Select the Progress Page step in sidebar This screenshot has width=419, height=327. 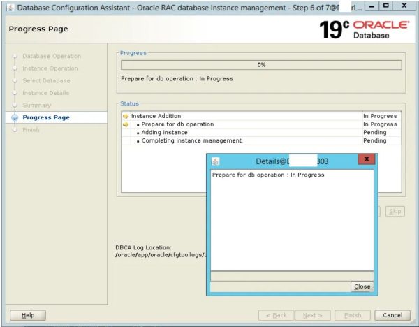[x=46, y=117]
